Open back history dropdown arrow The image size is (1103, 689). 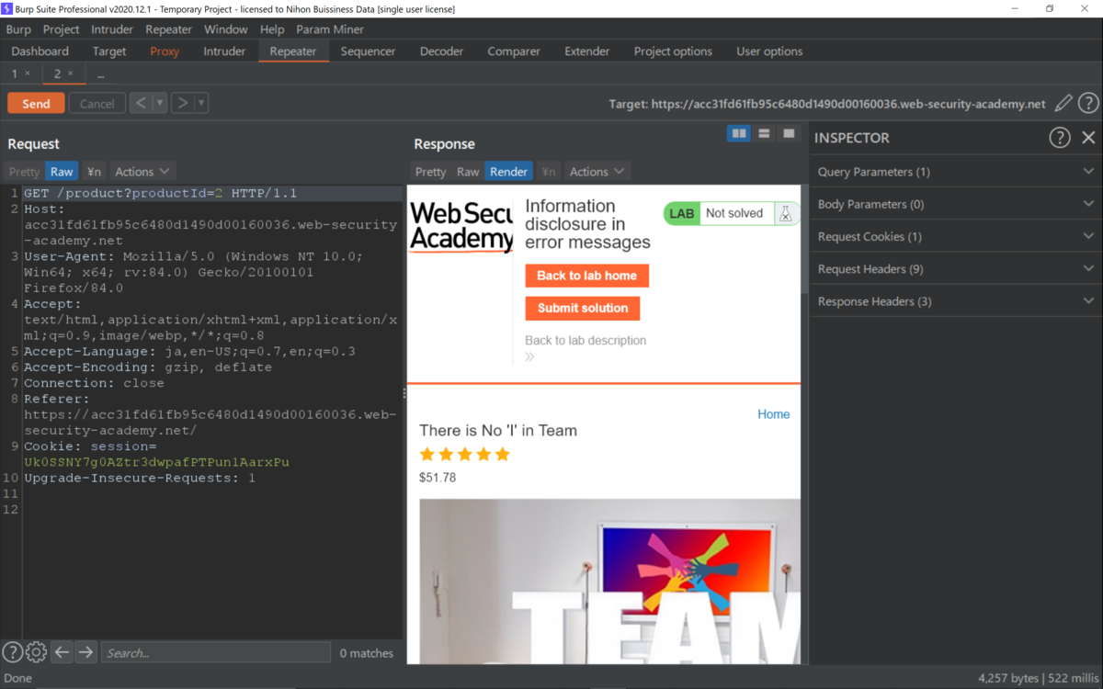pos(160,103)
